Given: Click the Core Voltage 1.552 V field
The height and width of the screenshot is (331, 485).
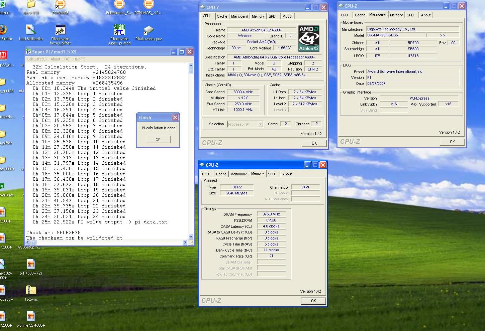Looking at the screenshot, I should [x=284, y=48].
